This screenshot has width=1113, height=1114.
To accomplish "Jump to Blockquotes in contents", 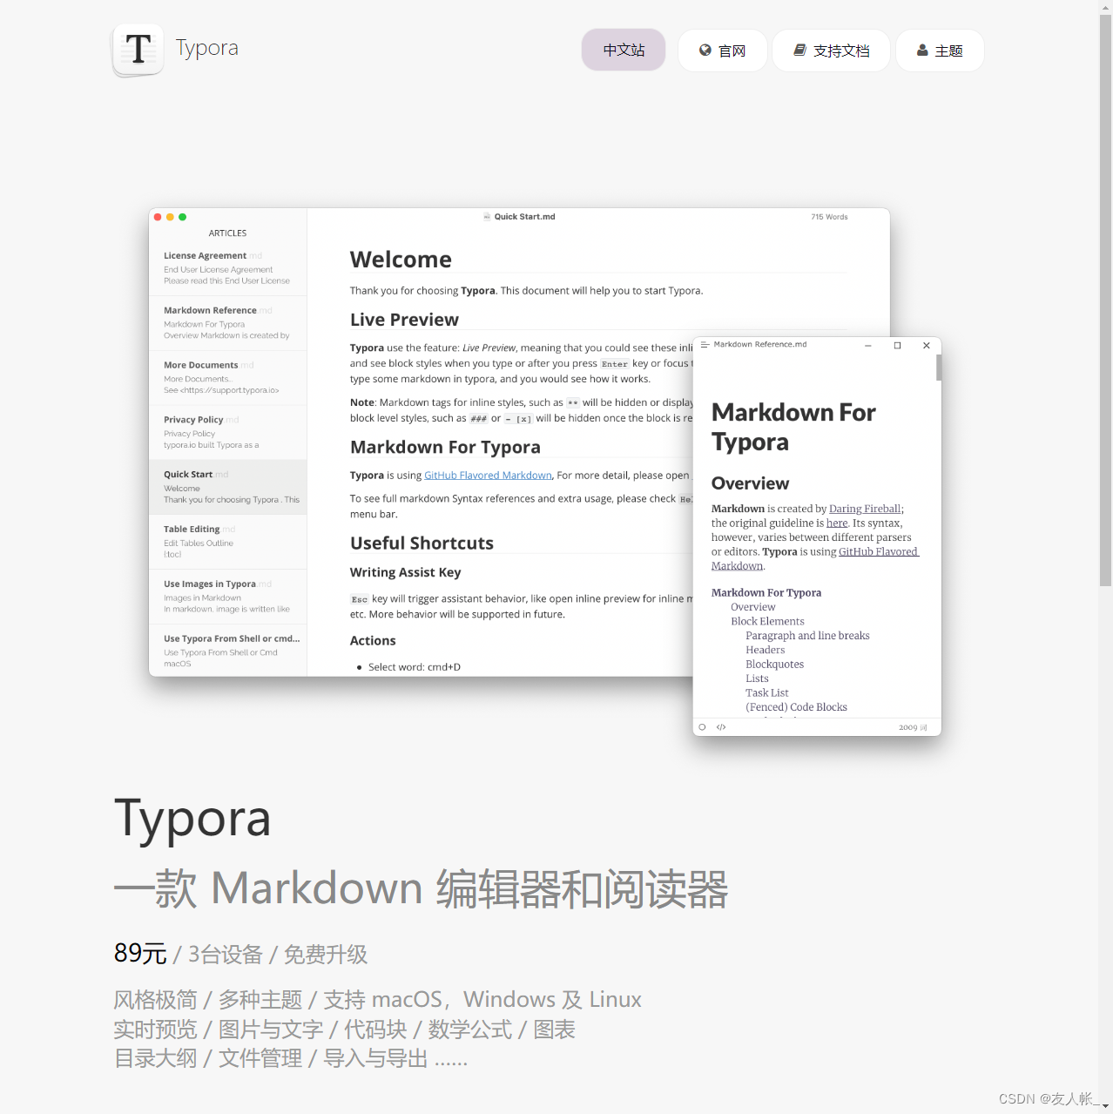I will pos(774,665).
